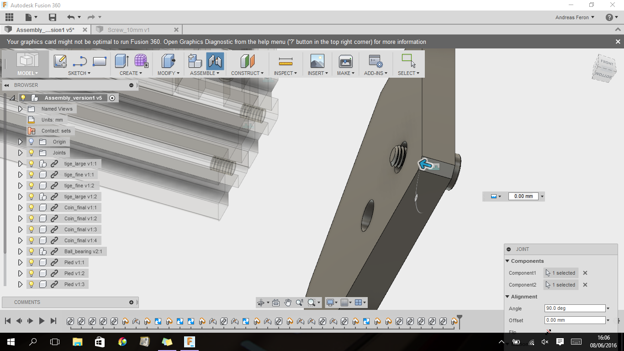
Task: Toggle visibility bulb for Coin_final v1:4
Action: 32,240
